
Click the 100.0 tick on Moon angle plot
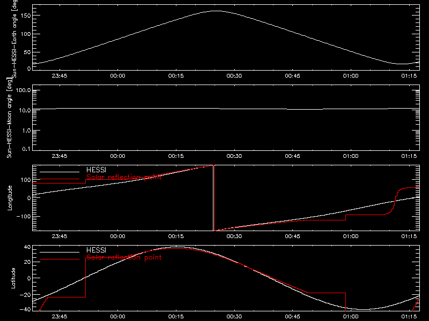coord(23,90)
